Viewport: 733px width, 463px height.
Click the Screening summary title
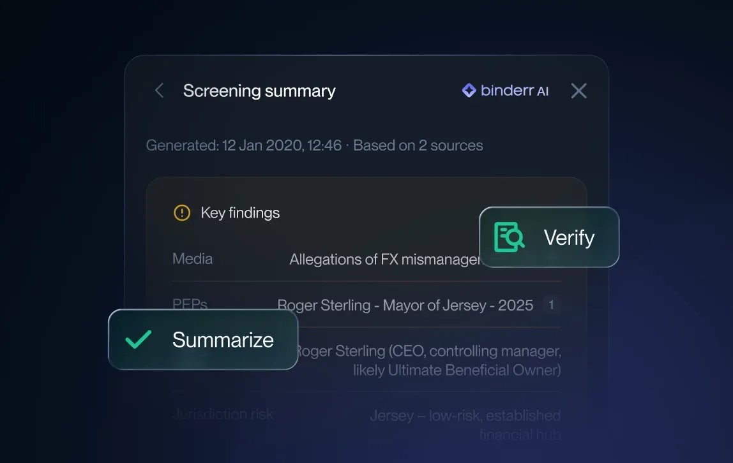click(259, 91)
